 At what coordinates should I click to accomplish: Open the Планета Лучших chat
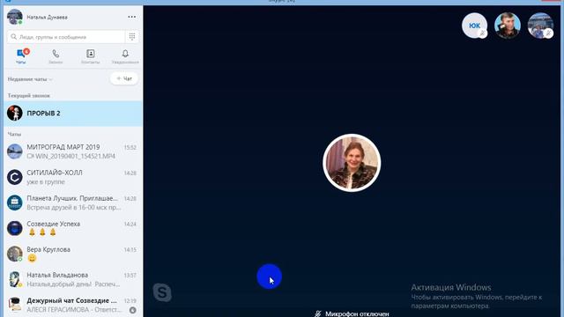coord(73,203)
